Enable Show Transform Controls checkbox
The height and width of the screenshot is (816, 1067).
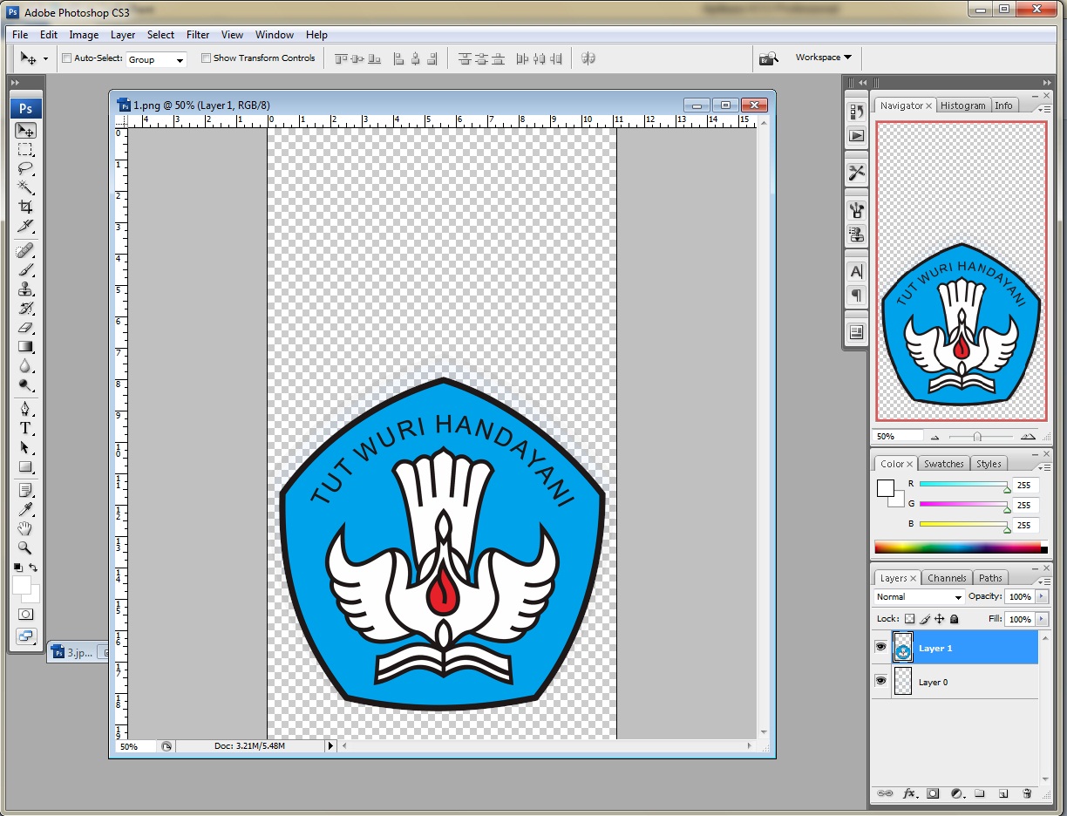(207, 58)
